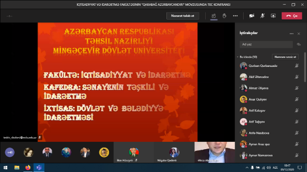Open Firefox from the Windows taskbar
The width and height of the screenshot is (307, 172).
coord(28,168)
